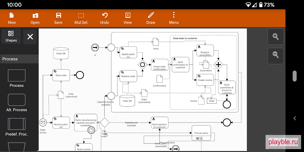The width and height of the screenshot is (304, 152).
Task: Tap the Wi-Fi icon in status bar
Action: click(248, 5)
